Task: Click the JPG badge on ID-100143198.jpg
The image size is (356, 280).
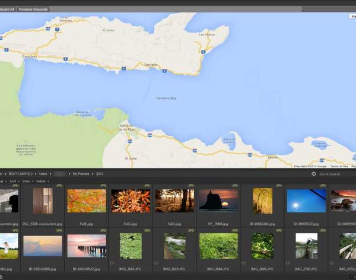Action: pyautogui.click(x=59, y=231)
